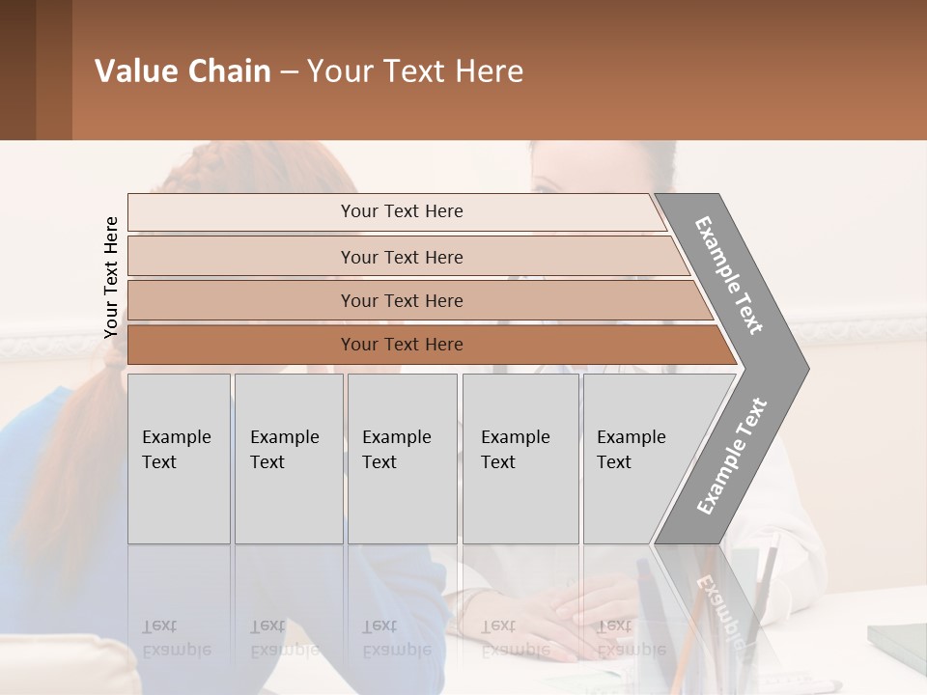Screen dimensions: 927x695
Task: Click the pencils in the background photo
Action: click(763, 589)
